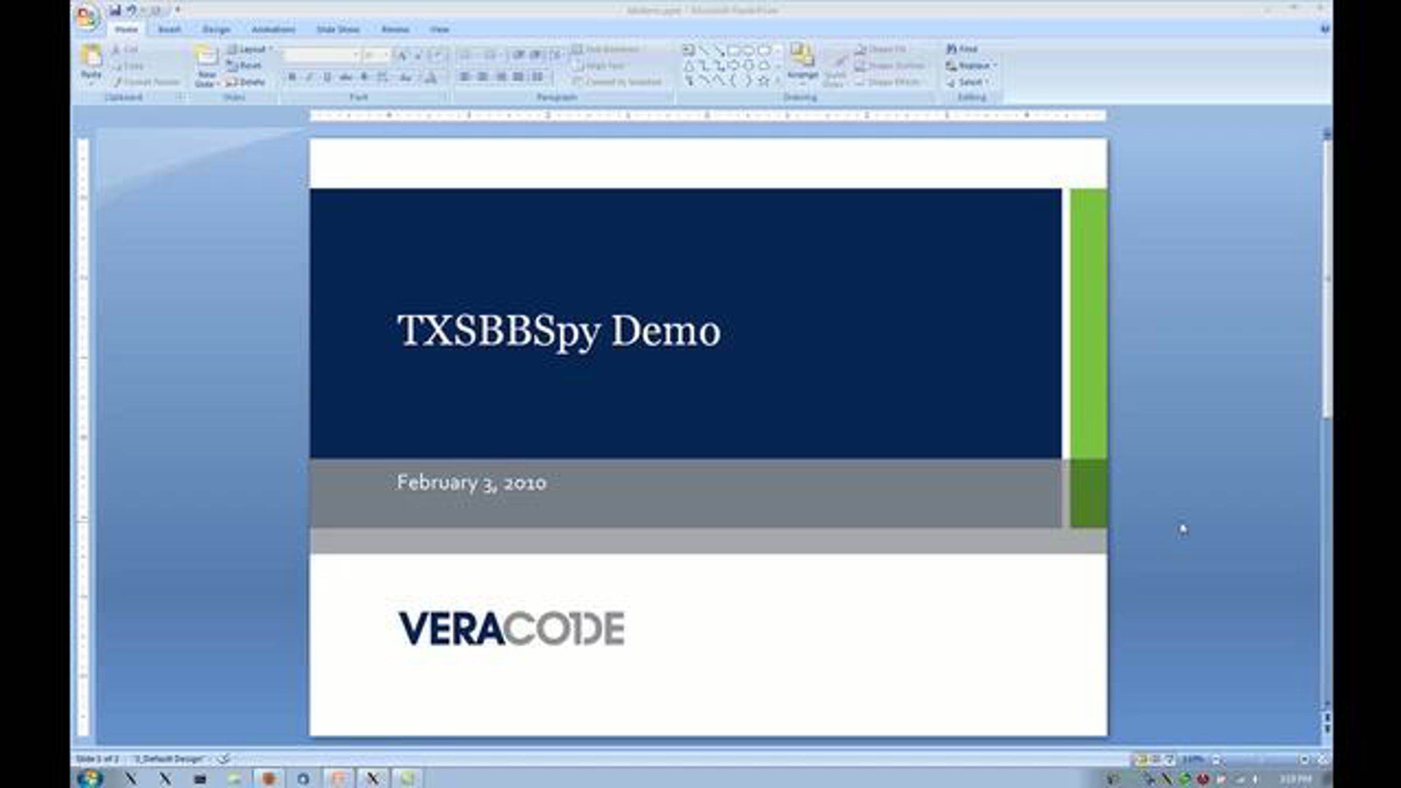Open Shape Fill options
Viewport: 1401px width, 788px height.
(881, 50)
